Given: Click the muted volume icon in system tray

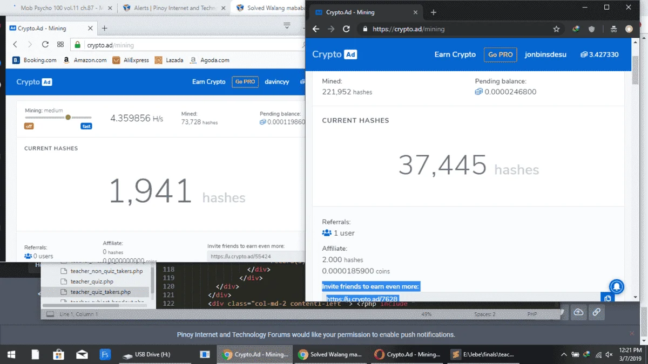Looking at the screenshot, I should click(610, 355).
